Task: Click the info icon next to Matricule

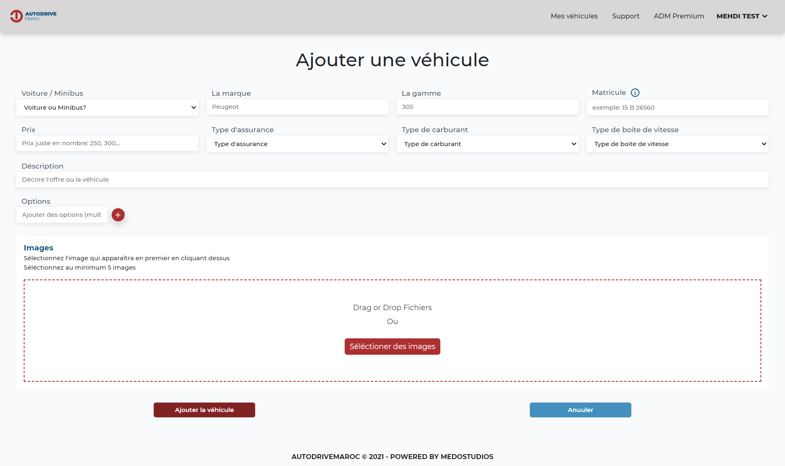Action: click(x=637, y=93)
